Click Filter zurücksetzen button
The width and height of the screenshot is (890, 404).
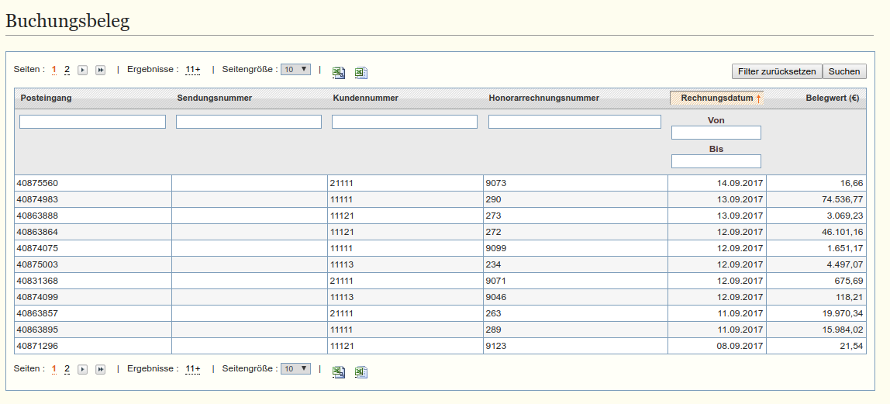coord(777,71)
